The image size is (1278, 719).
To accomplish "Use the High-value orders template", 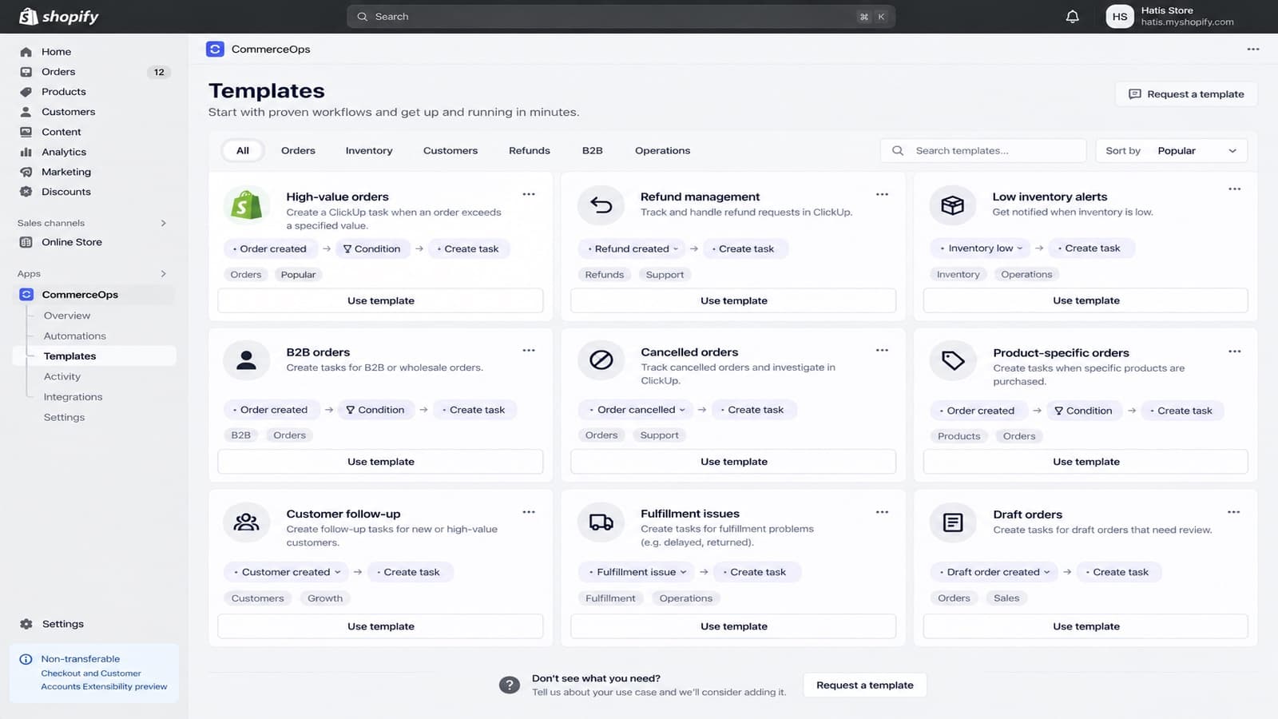I will [380, 300].
